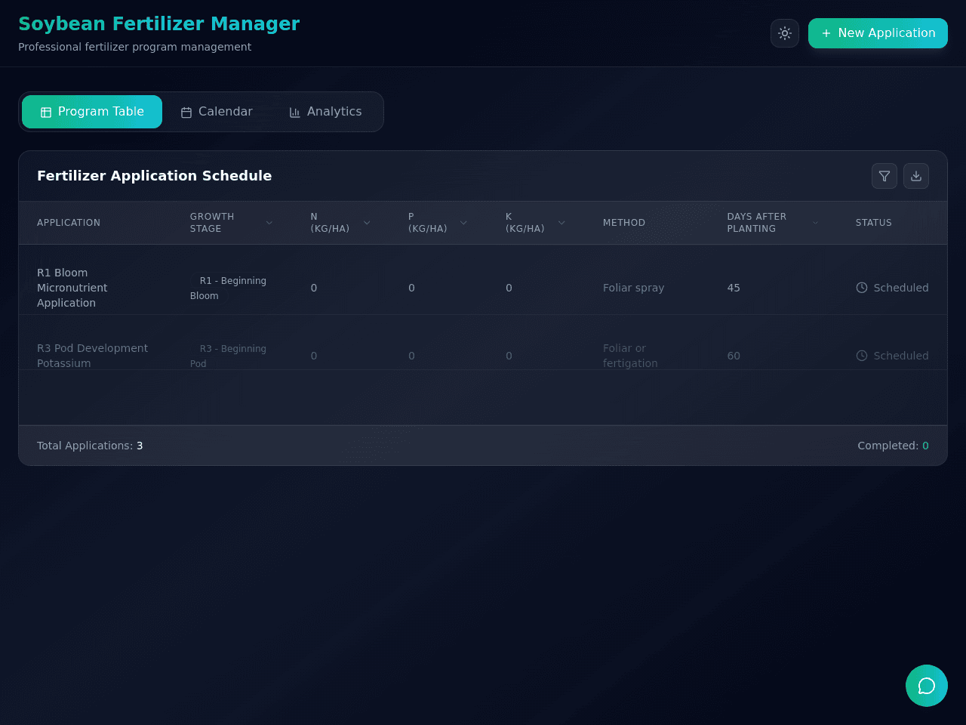Screen dimensions: 966x725
Task: Expand the P (kg/ha) column chevron
Action: pyautogui.click(x=463, y=223)
